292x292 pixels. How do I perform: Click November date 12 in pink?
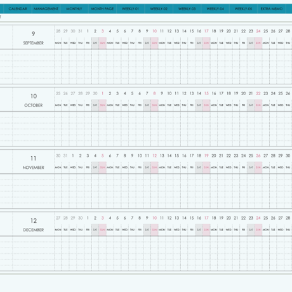click(154, 156)
